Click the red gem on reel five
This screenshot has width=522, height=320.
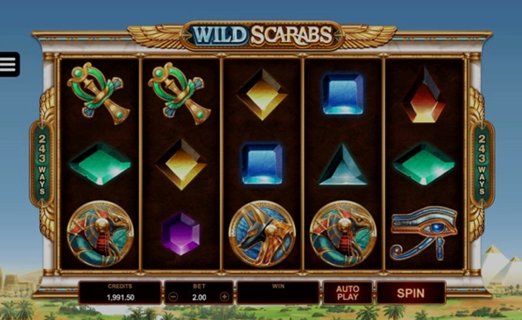[x=424, y=95]
